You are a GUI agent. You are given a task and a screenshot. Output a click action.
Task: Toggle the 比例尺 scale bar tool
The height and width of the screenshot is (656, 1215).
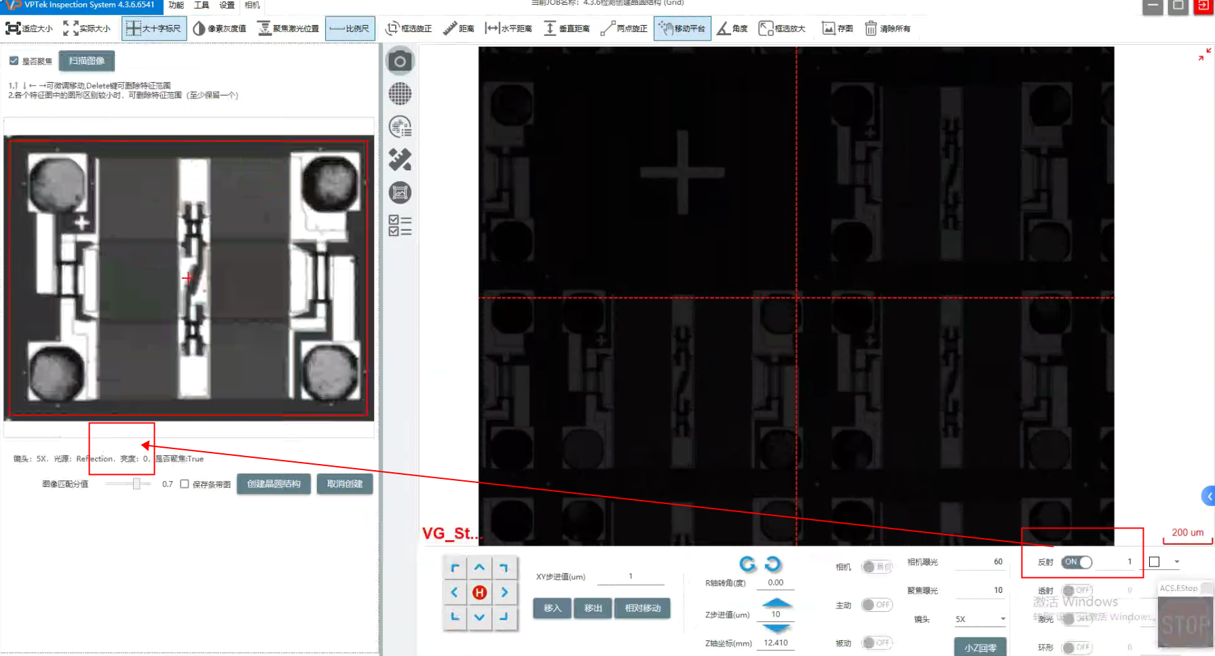click(x=350, y=28)
